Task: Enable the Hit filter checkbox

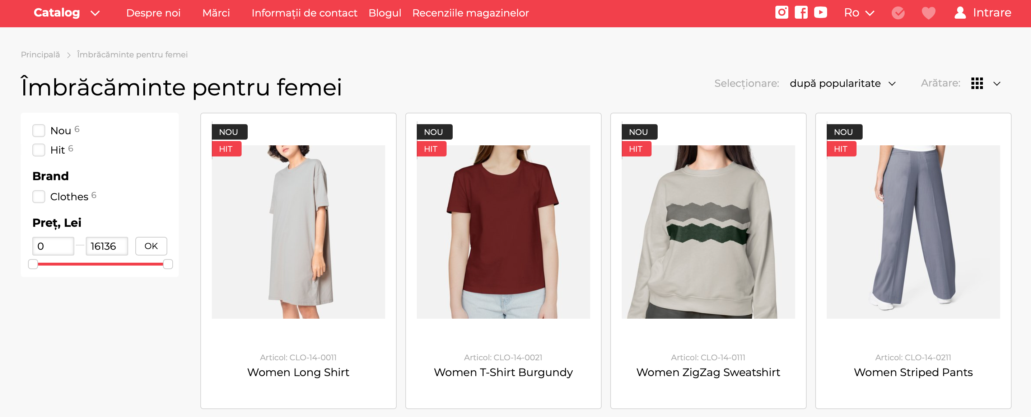Action: click(39, 150)
